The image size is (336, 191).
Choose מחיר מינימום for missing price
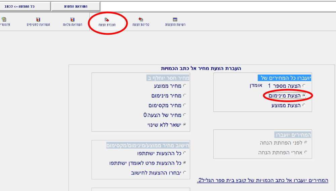[184, 96]
